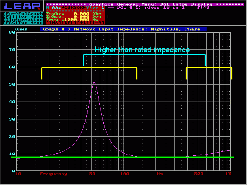This screenshot has height=185, width=247.
Task: Select the Zspkr 0.000 Ohm readout
Action: (74, 14)
